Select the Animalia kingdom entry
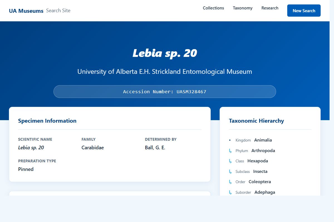The height and width of the screenshot is (222, 334). pos(263,140)
